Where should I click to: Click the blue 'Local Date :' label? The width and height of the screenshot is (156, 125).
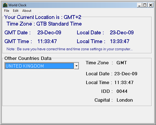click(90, 32)
